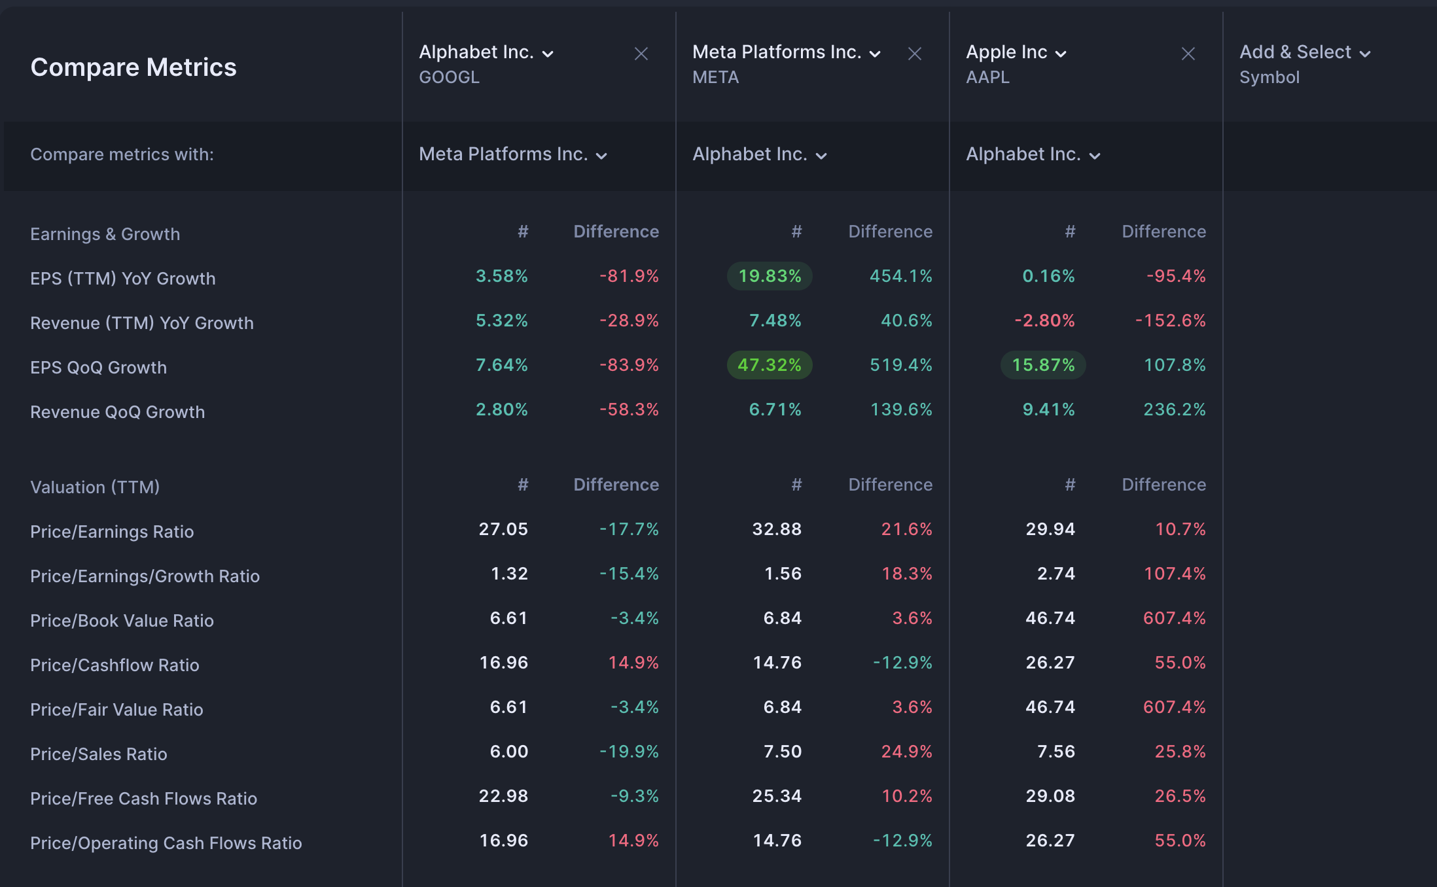This screenshot has width=1437, height=887.
Task: Open the Add & Select symbol dropdown
Action: [x=1305, y=52]
